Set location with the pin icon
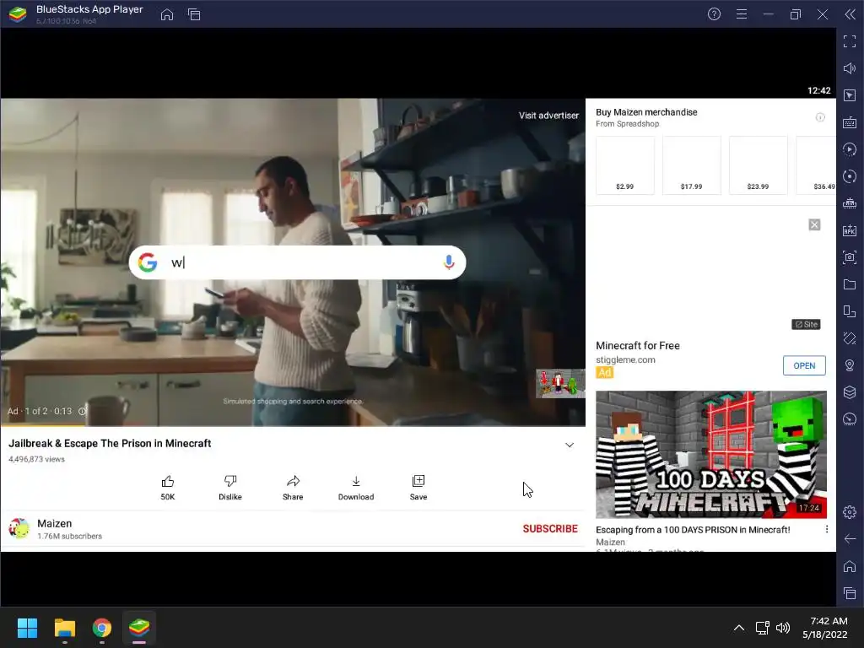 click(850, 365)
